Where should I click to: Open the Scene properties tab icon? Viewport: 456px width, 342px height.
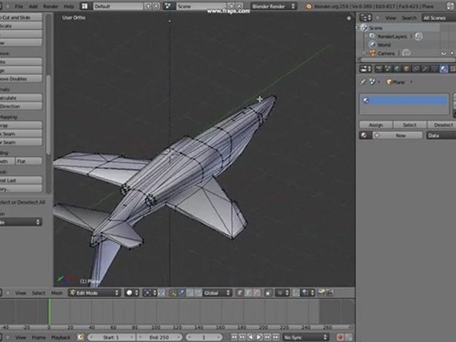click(x=388, y=68)
